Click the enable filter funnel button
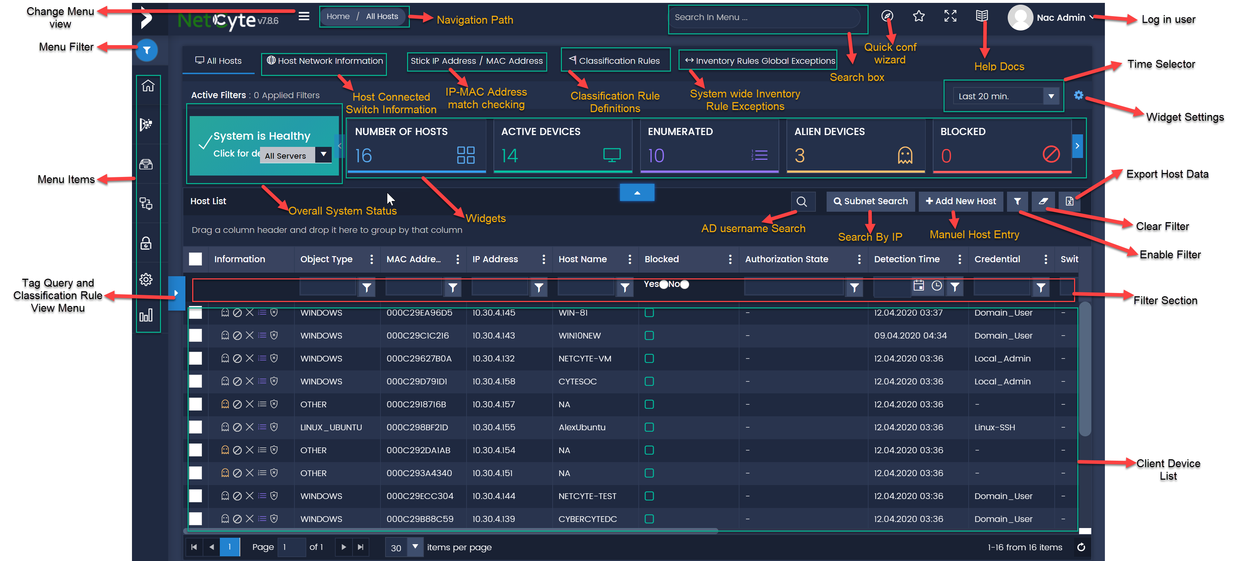The image size is (1253, 561). tap(1017, 201)
